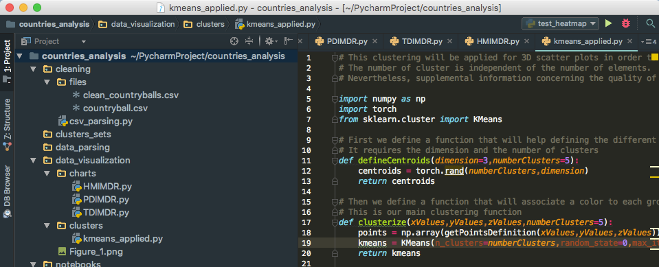Close the HMIMDR.py tab
This screenshot has height=267, width=659.
pos(526,41)
